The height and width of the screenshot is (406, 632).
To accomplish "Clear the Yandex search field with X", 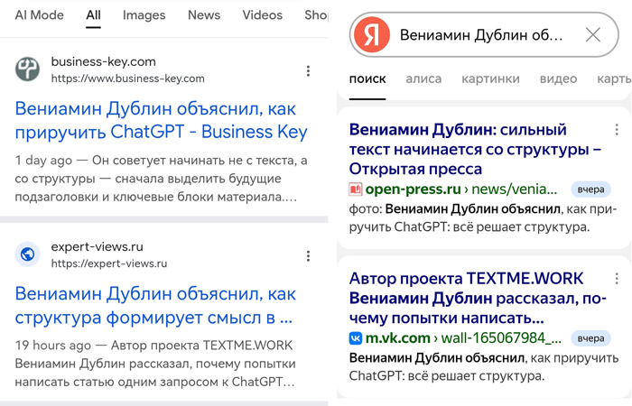I will (592, 35).
